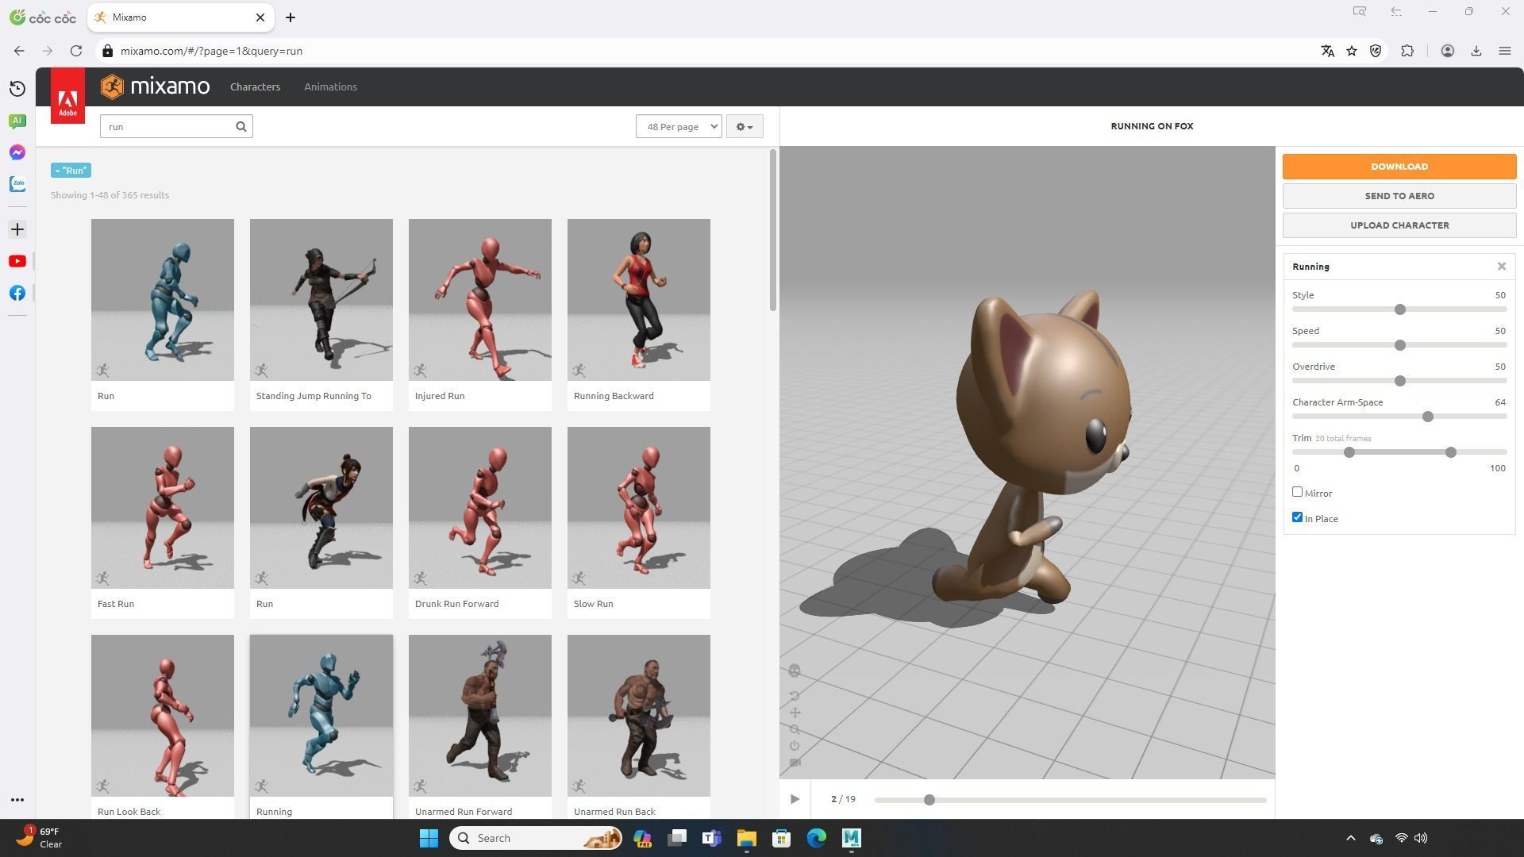The height and width of the screenshot is (857, 1524).
Task: Click the left Trim slider handle
Action: 1349,452
